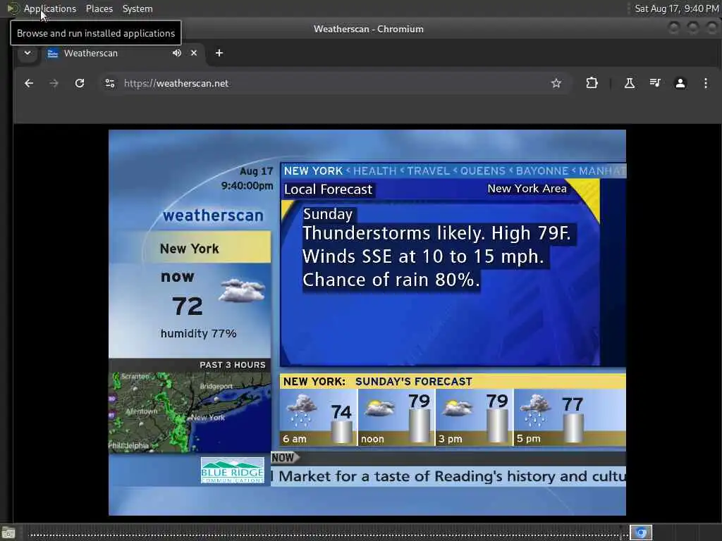Click the NOW ticker tag
722x541 pixels.
[x=285, y=457]
